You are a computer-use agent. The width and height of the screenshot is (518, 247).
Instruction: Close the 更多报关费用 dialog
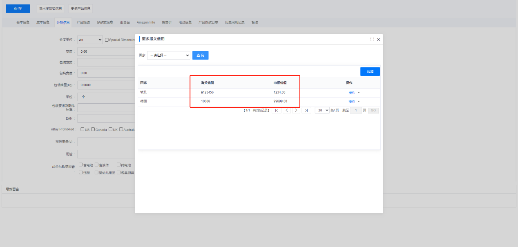coord(378,39)
